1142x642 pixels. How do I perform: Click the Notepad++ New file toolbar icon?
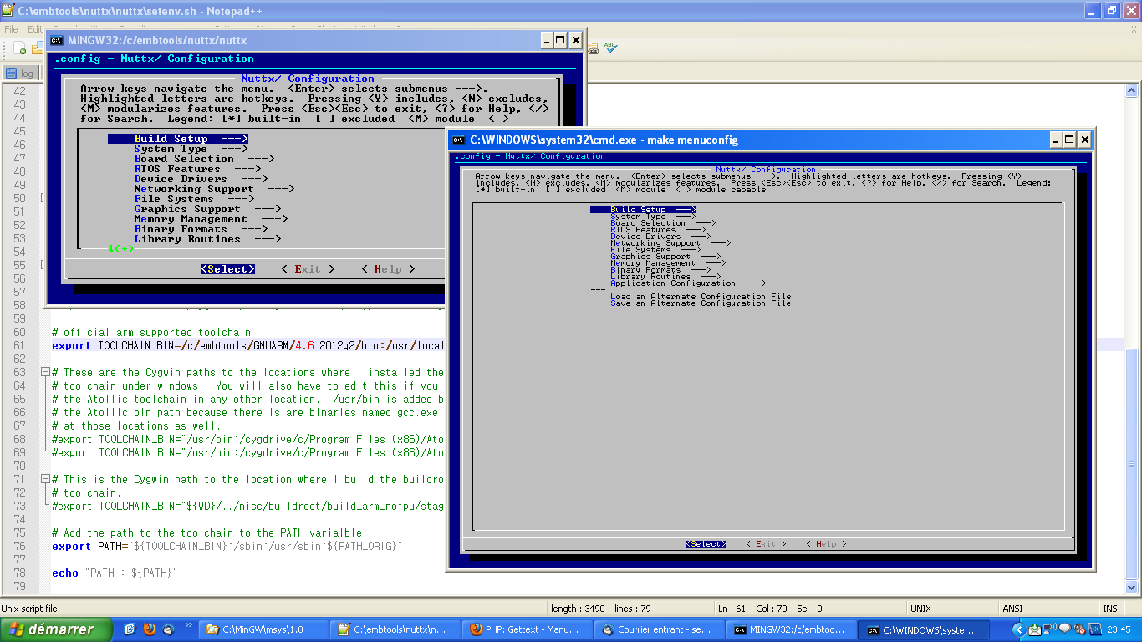[20, 49]
